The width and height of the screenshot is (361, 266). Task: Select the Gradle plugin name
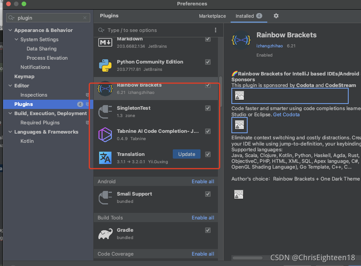click(x=125, y=230)
